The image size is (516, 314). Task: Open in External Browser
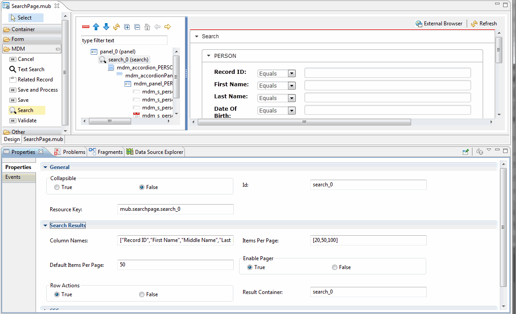click(439, 24)
